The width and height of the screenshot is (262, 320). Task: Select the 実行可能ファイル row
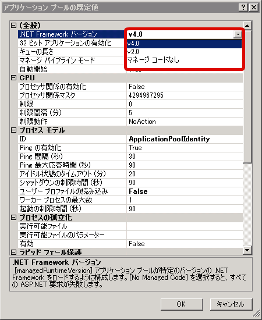pyautogui.click(x=130, y=226)
